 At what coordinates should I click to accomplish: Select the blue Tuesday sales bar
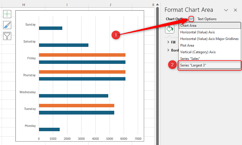coord(77,113)
